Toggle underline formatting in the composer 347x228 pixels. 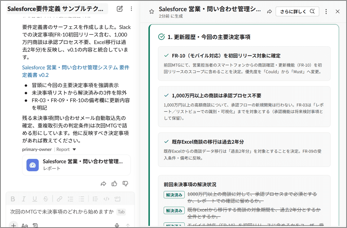tap(35, 199)
